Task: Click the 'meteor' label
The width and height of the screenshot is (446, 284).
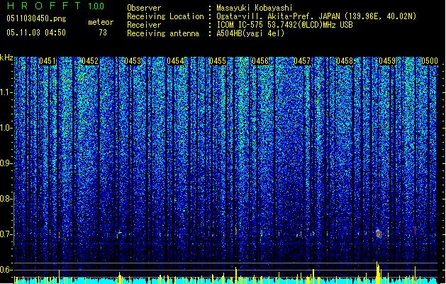Action: 101,22
